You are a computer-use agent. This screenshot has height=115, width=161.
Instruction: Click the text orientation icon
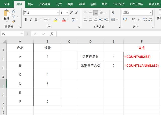[101, 13]
